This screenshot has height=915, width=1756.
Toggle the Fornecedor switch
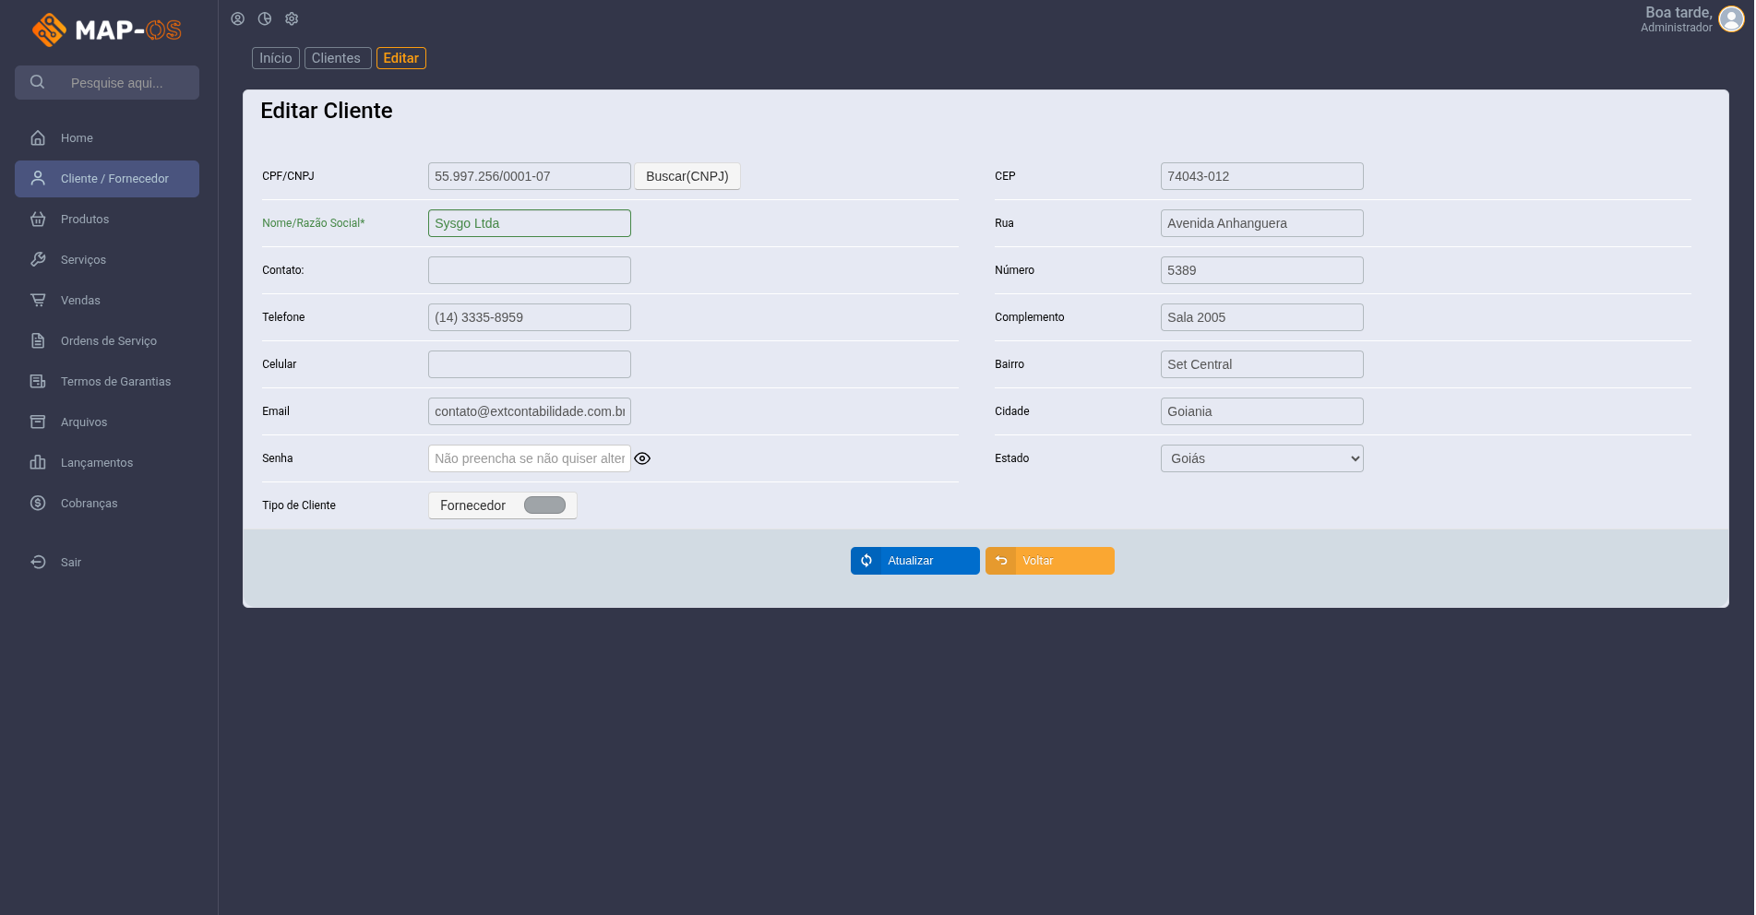(544, 505)
